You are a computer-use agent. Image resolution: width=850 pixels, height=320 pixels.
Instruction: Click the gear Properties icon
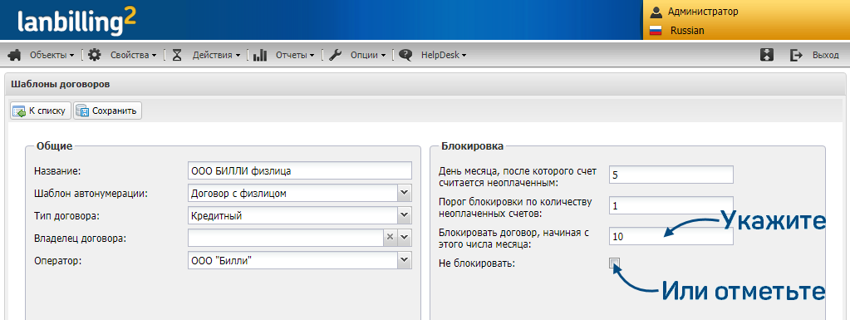coord(95,55)
